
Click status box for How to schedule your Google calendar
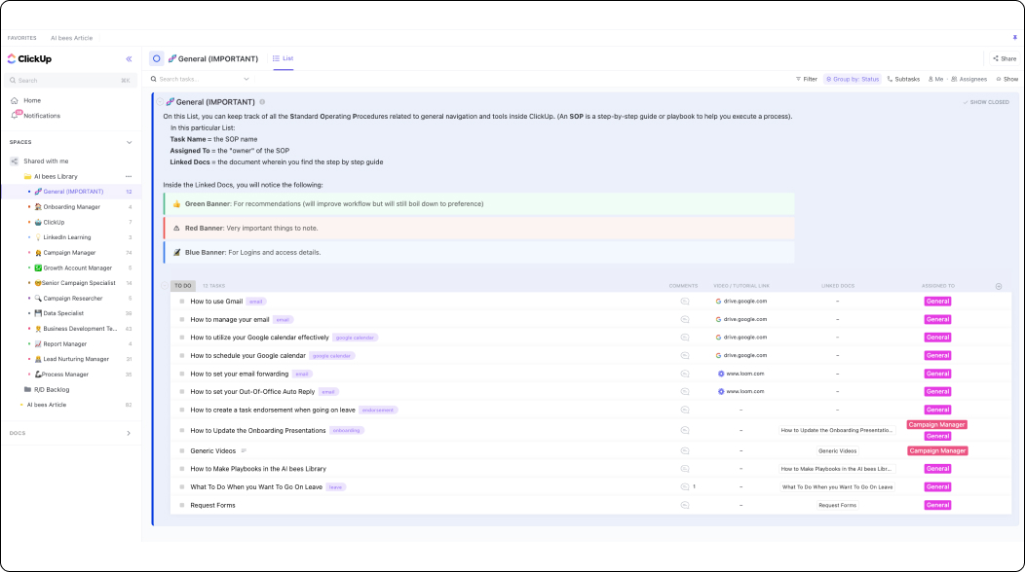[x=182, y=356]
